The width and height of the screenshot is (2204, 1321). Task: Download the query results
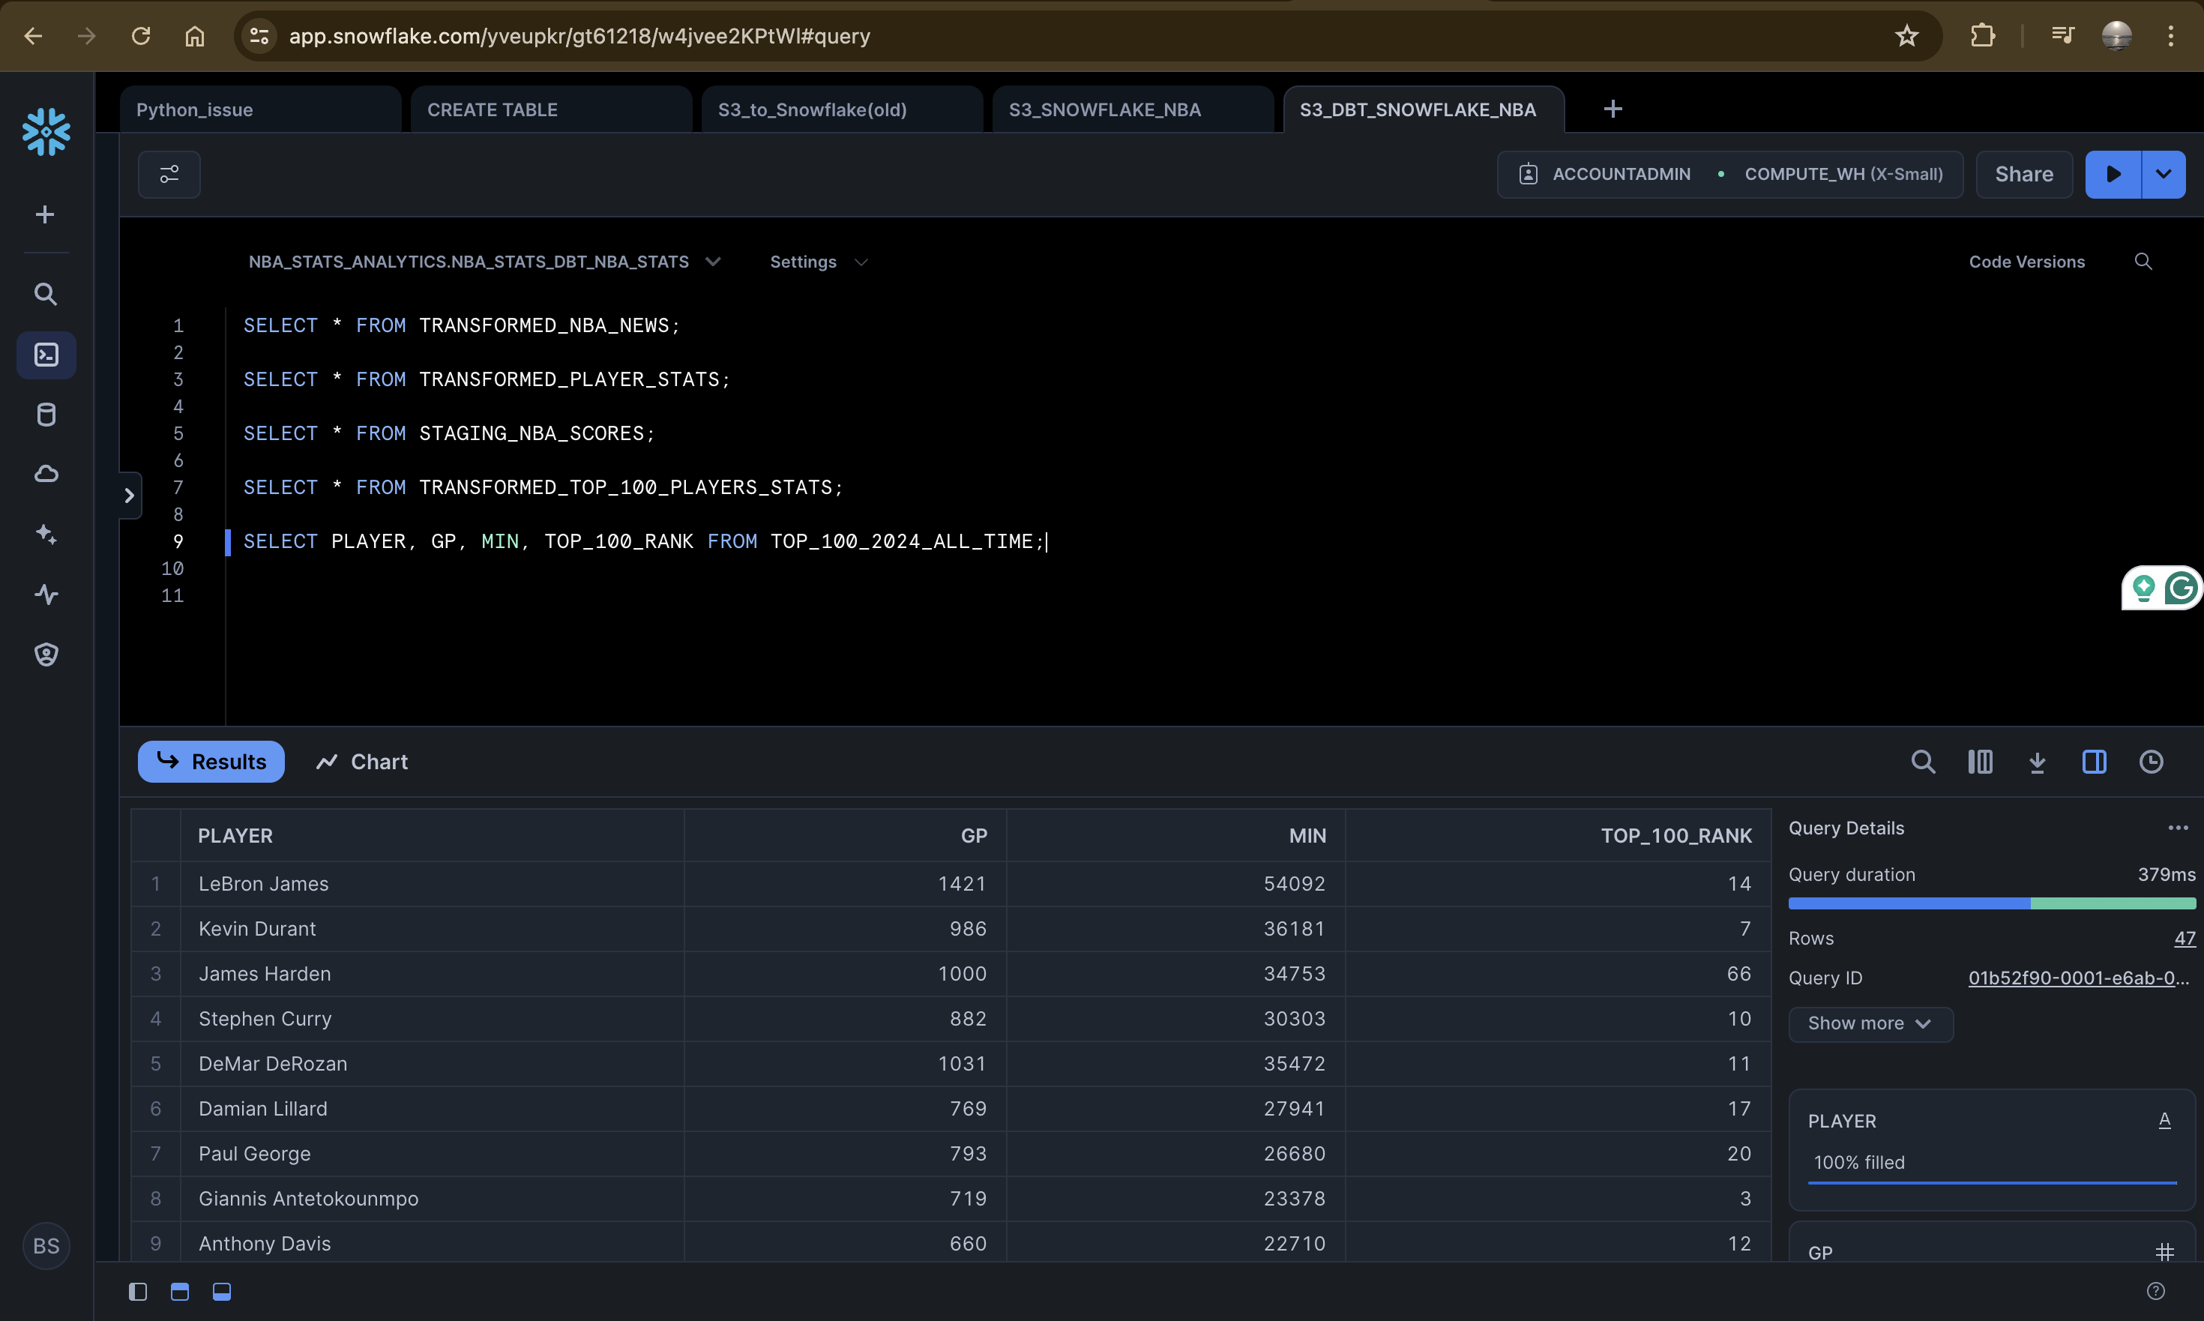click(2037, 762)
